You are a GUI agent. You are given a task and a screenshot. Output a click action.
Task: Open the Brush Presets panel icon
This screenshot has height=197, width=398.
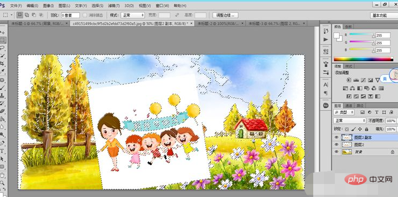pyautogui.click(x=326, y=73)
